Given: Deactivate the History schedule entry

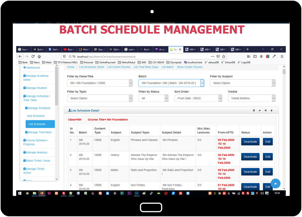Looking at the screenshot, I should 250,156.
